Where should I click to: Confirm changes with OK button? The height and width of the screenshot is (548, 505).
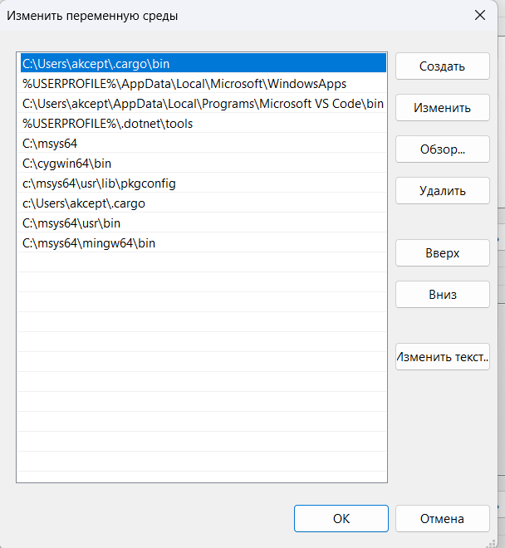(x=341, y=518)
